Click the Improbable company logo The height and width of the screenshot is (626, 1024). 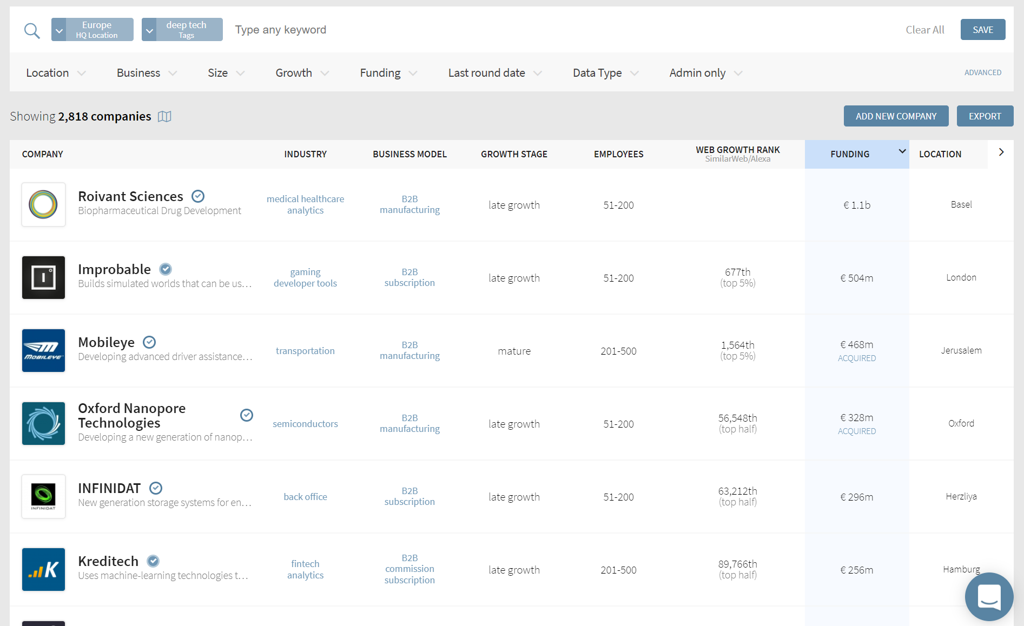43,278
